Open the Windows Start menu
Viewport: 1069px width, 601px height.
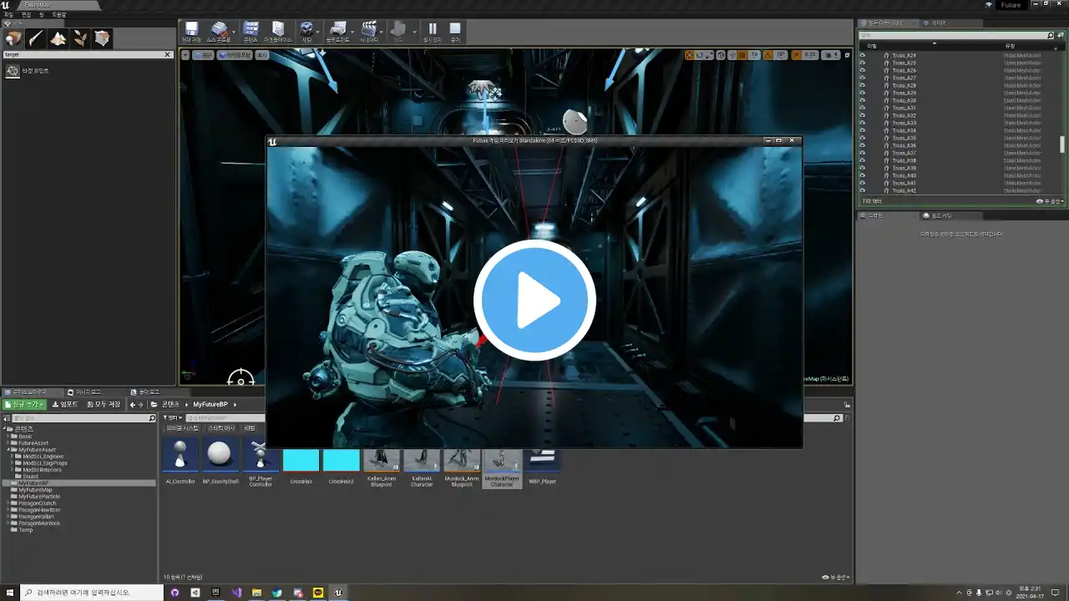[x=8, y=593]
